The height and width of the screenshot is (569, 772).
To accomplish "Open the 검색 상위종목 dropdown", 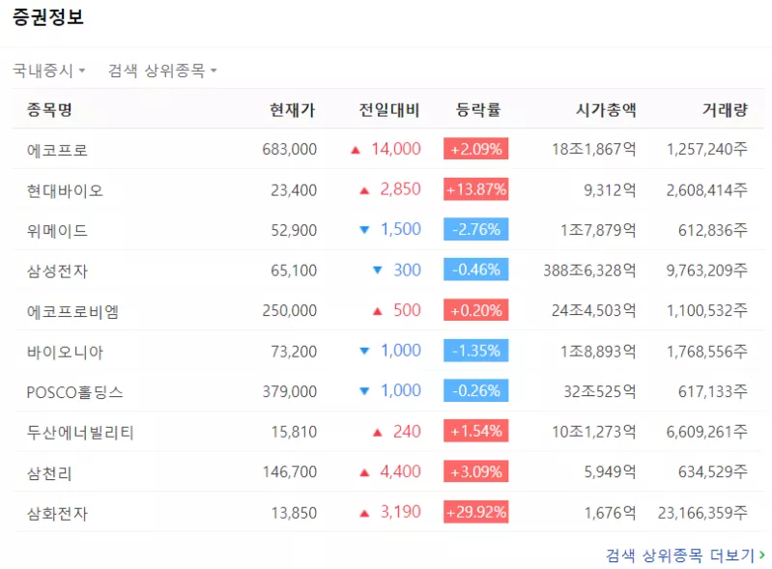I will click(162, 71).
